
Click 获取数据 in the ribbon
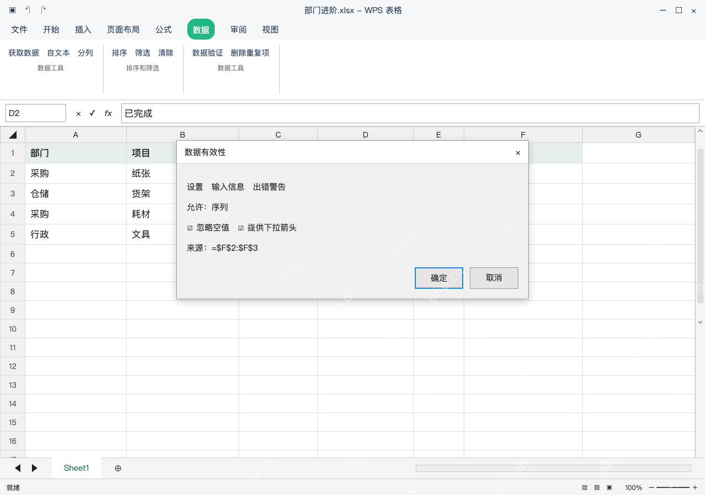click(x=24, y=53)
